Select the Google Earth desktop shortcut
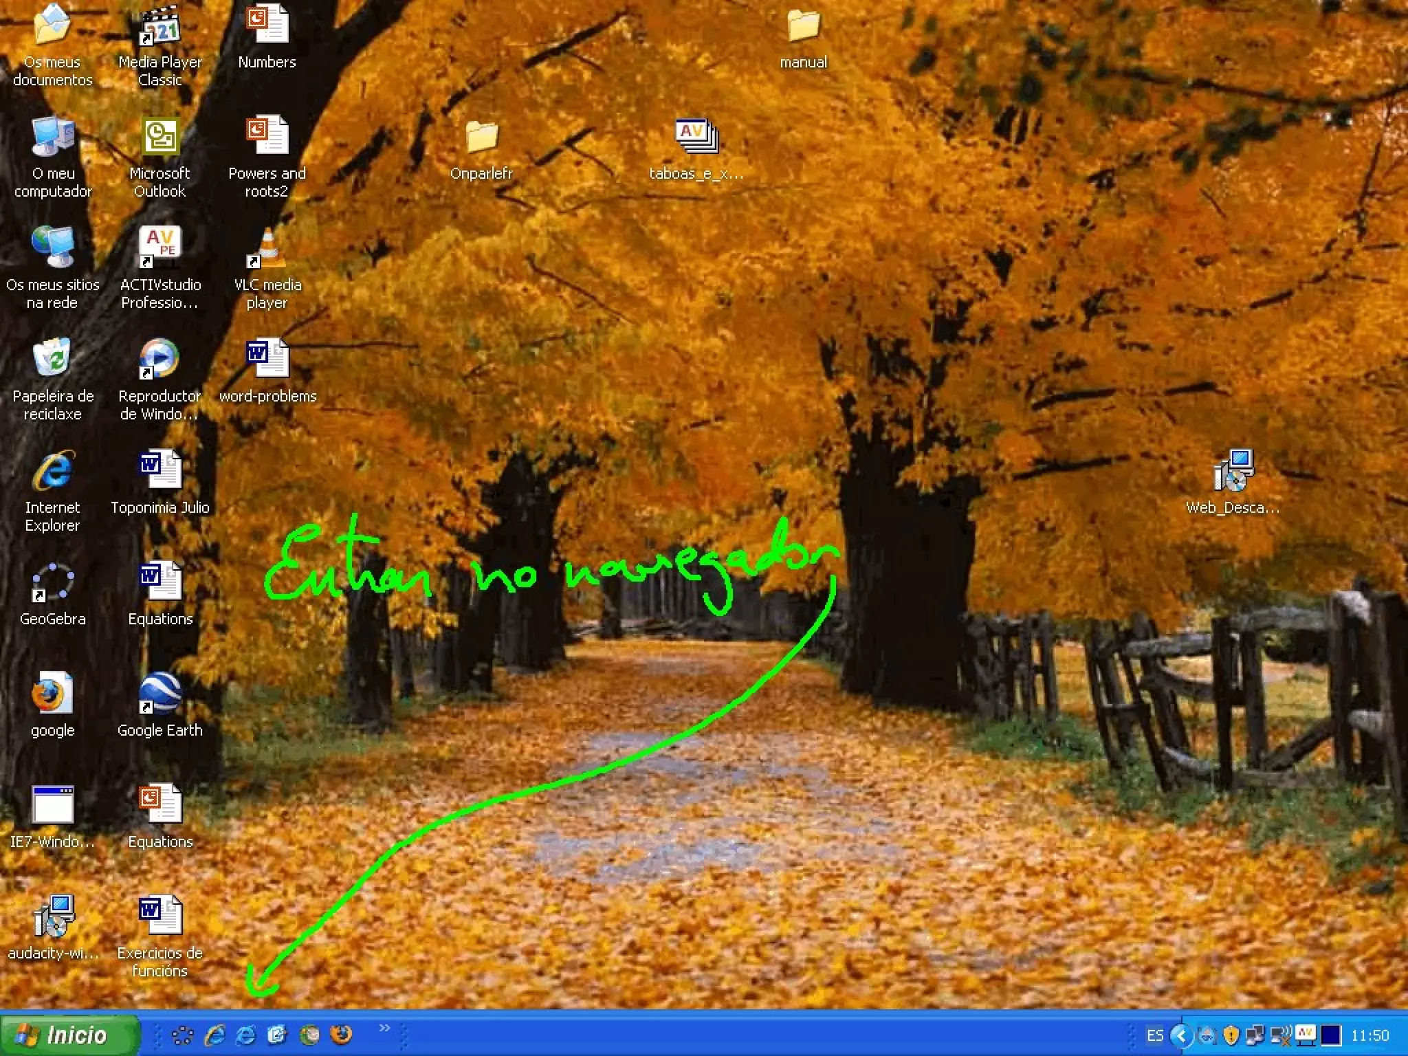 [x=159, y=694]
